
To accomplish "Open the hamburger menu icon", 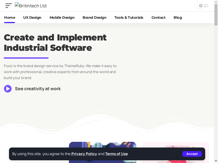I will tap(8, 6).
